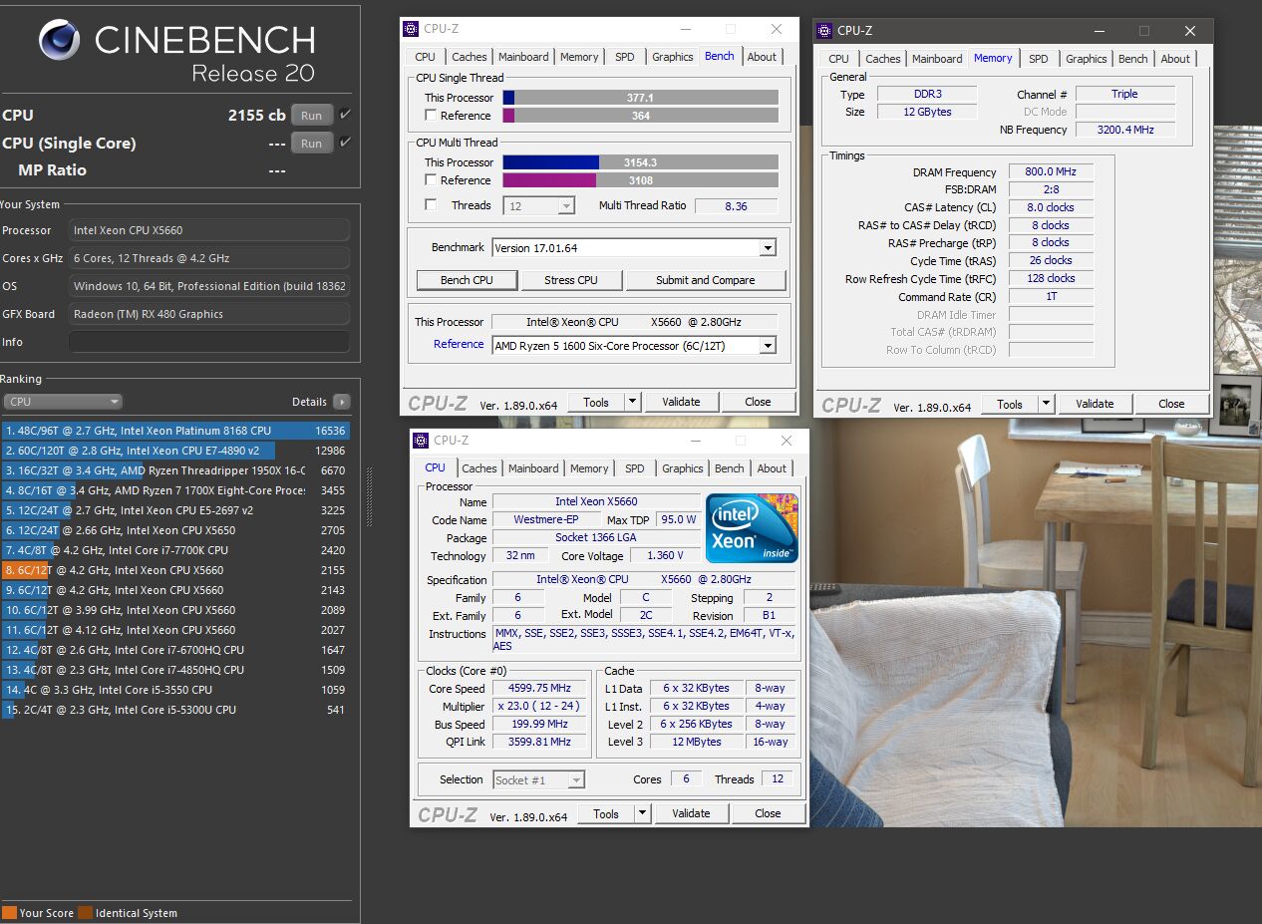Open Graphics tab in Memory window
This screenshot has width=1262, height=924.
1087,59
